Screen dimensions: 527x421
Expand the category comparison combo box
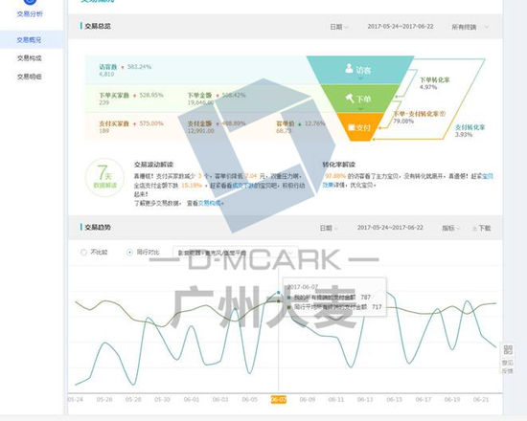tap(235, 253)
